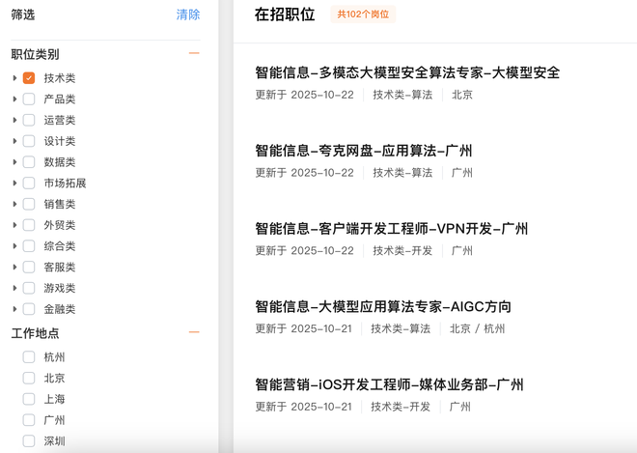Open the iOS开发工程师-媒体业务部 listing

click(389, 384)
